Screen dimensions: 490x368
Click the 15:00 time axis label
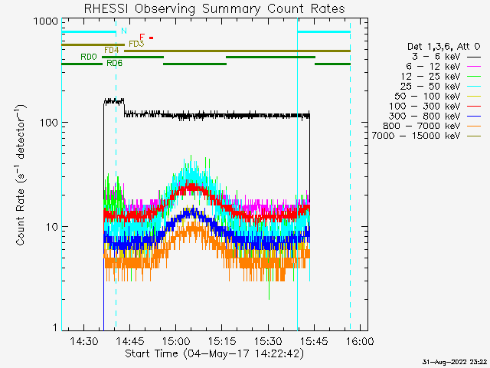pos(176,341)
